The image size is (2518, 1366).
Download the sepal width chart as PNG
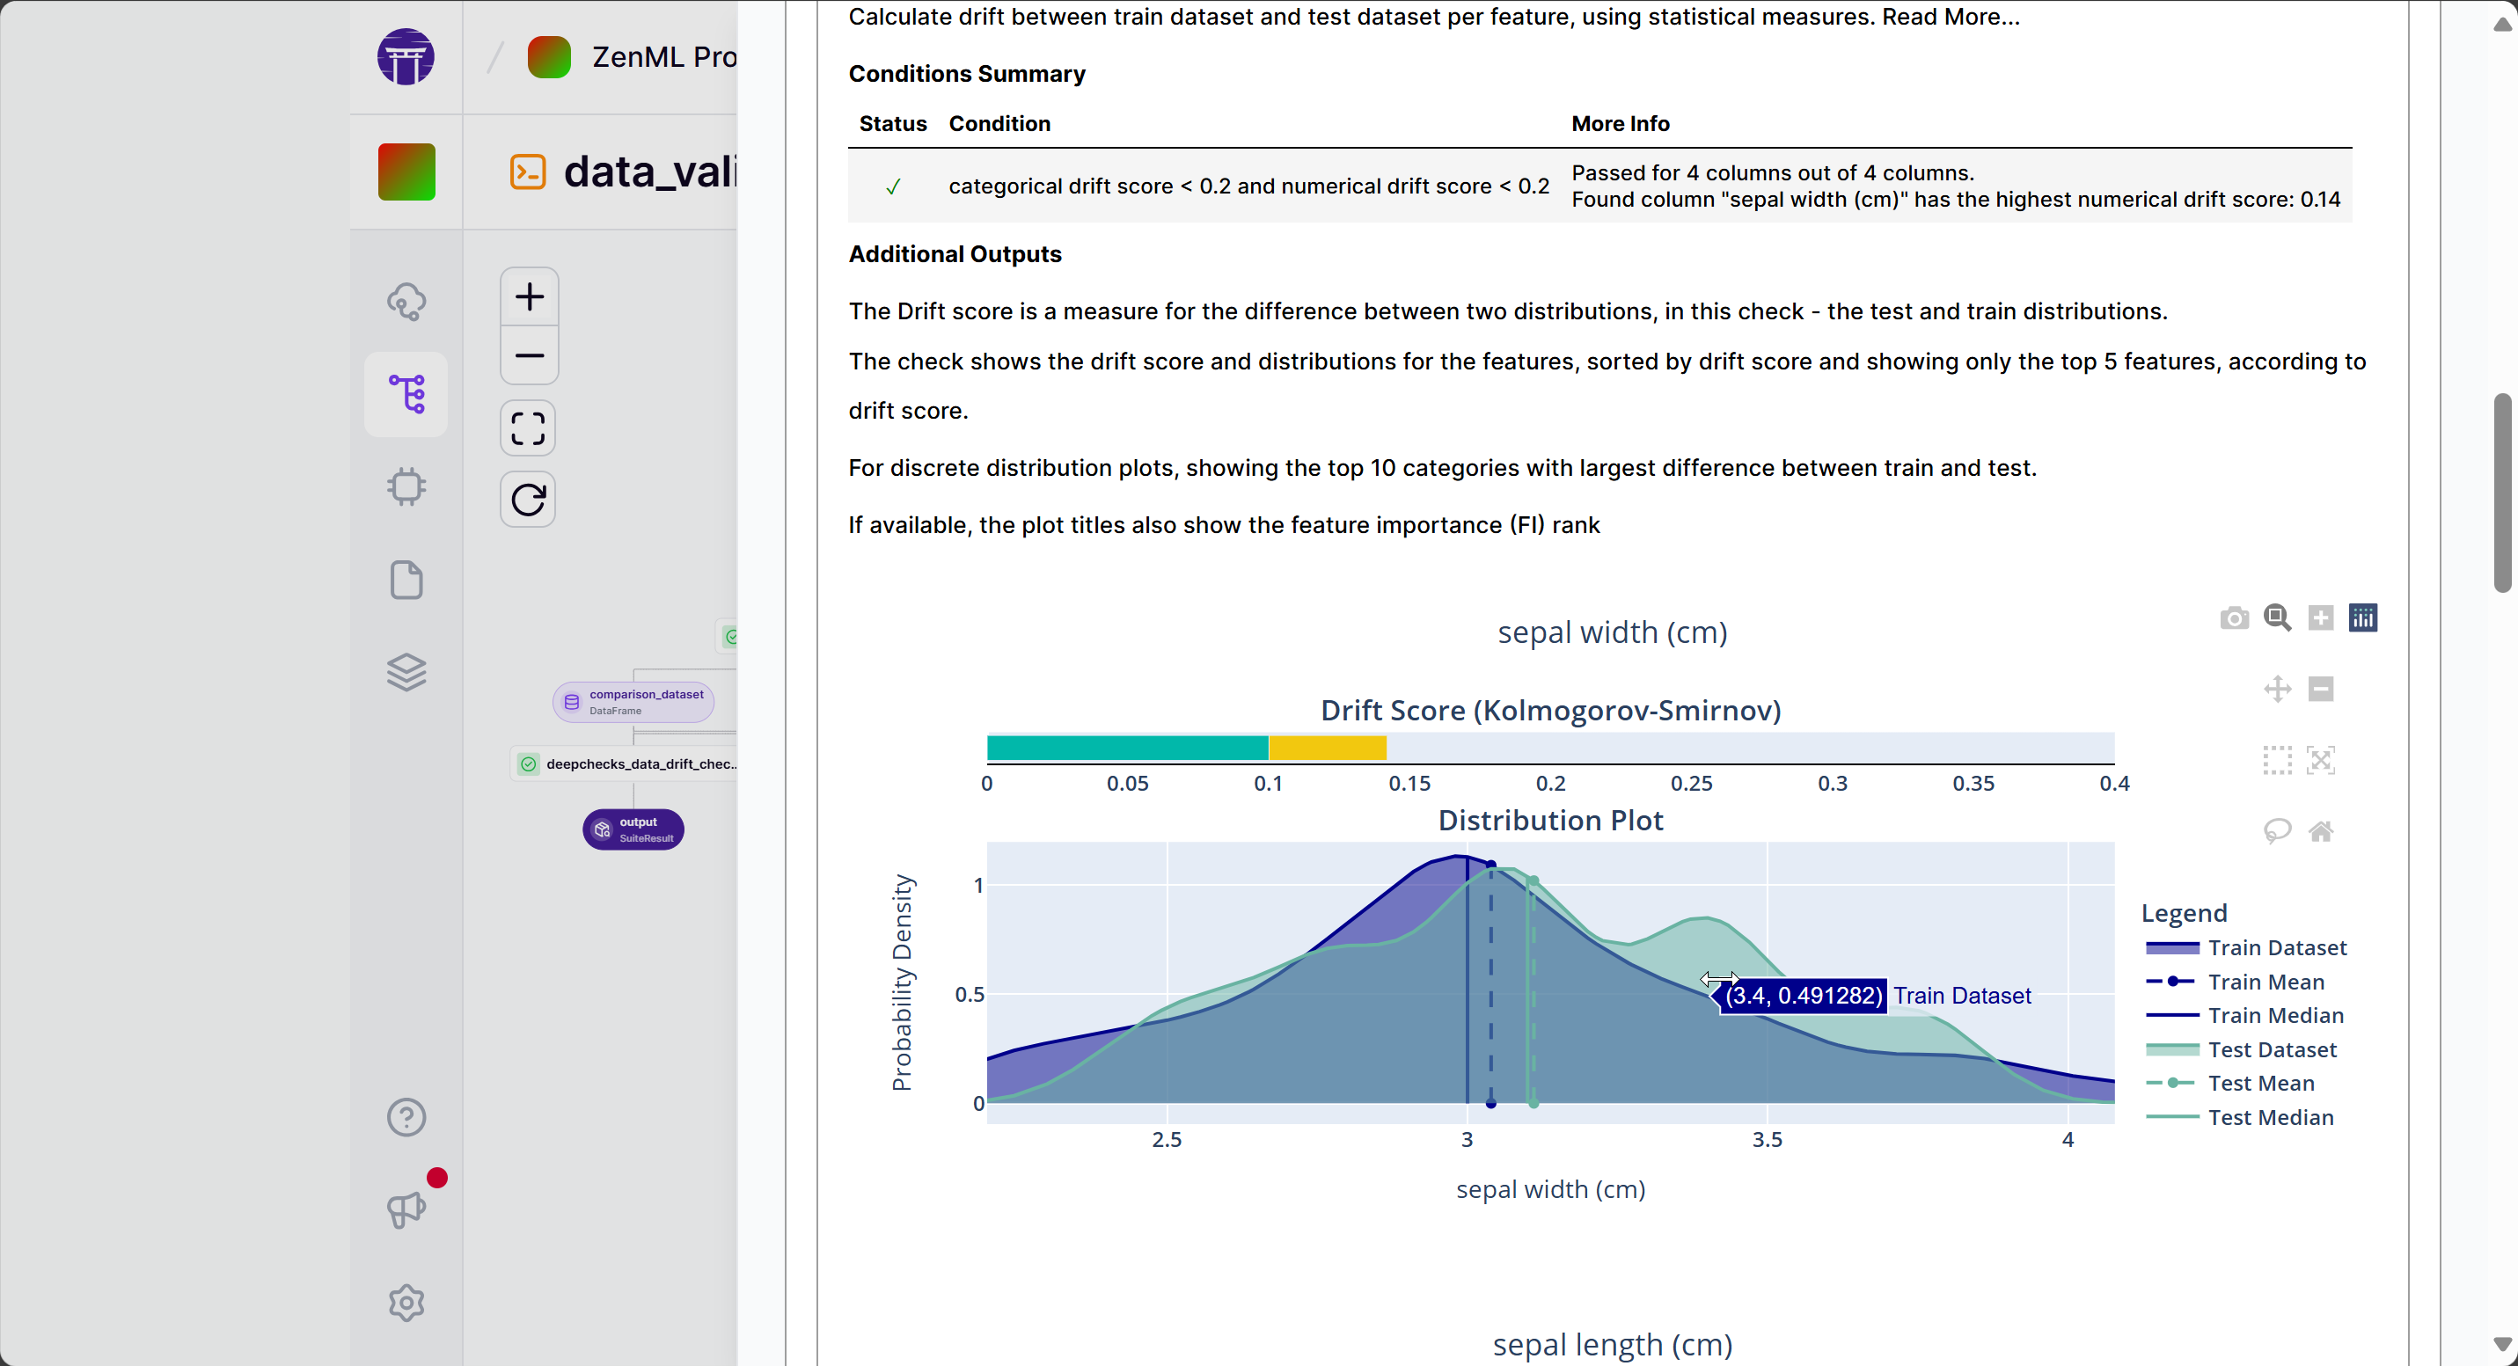click(2234, 617)
